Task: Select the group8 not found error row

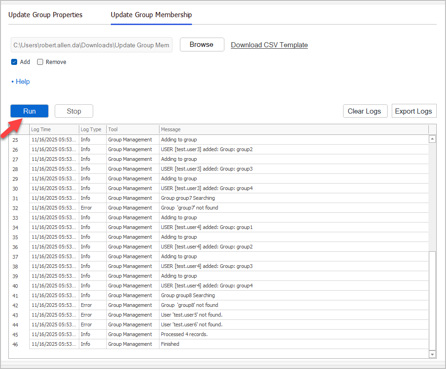Action: [x=232, y=305]
